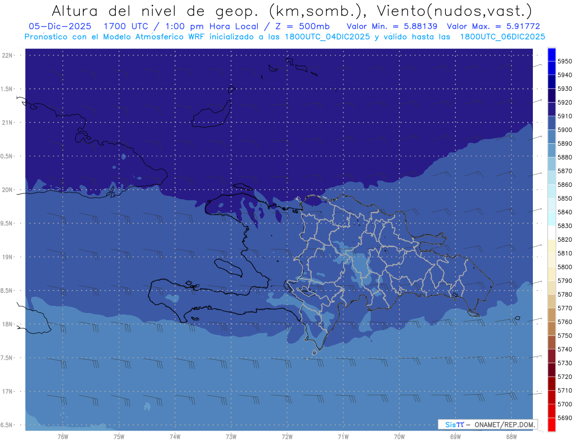Pick the colorbar swatch between 5910 and 5920
Screen dimensions: 574x443
(552, 109)
